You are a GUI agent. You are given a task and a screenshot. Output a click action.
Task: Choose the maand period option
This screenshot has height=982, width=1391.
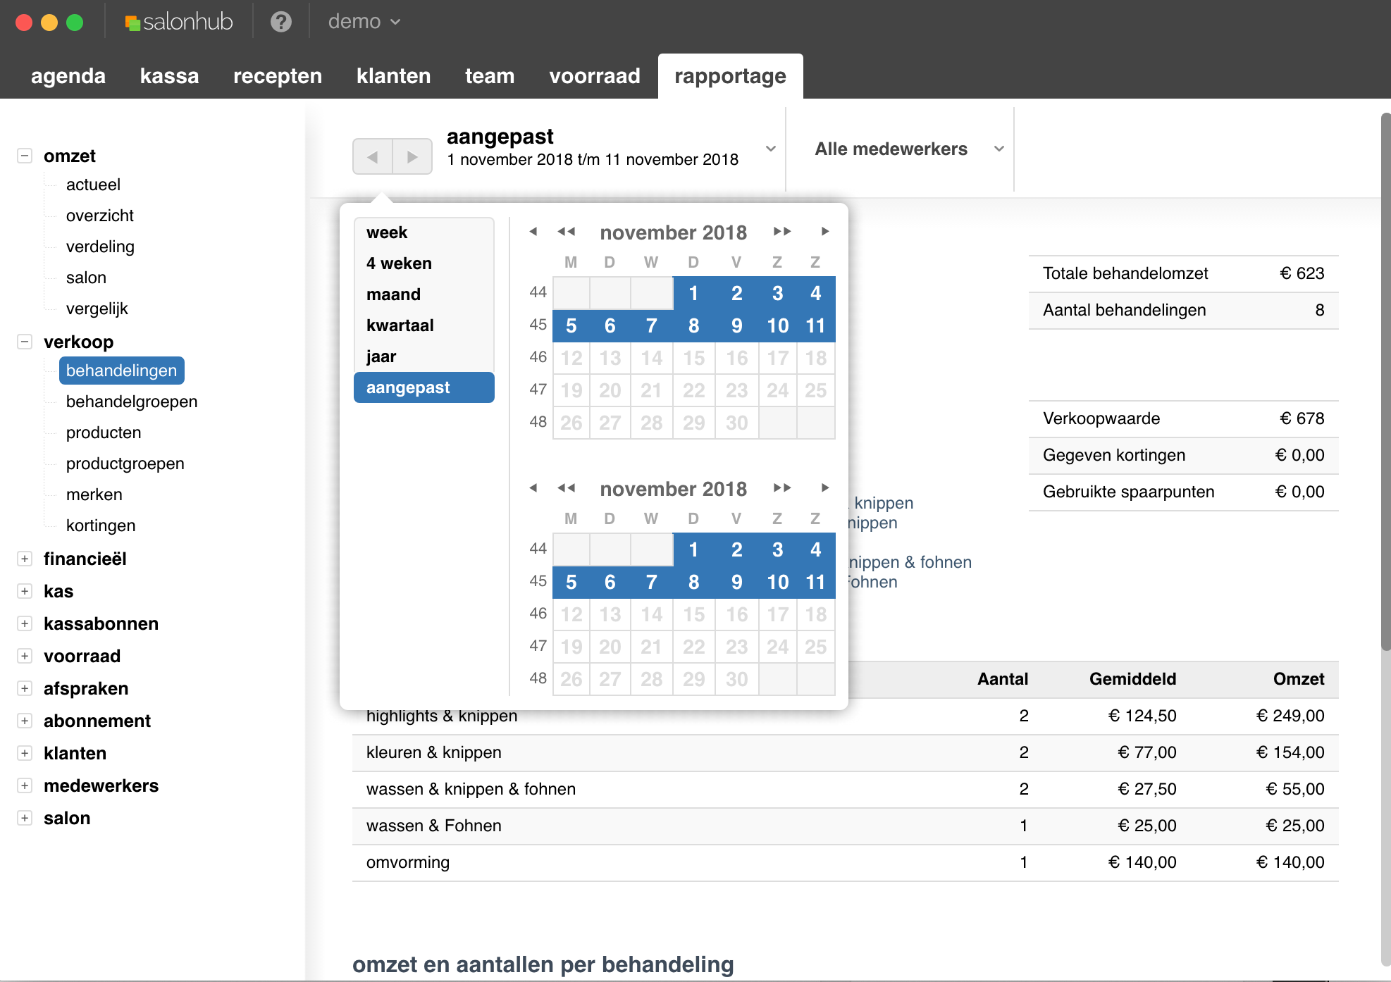424,294
